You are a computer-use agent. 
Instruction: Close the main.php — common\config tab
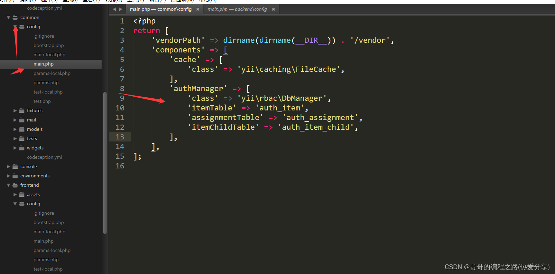click(x=198, y=9)
